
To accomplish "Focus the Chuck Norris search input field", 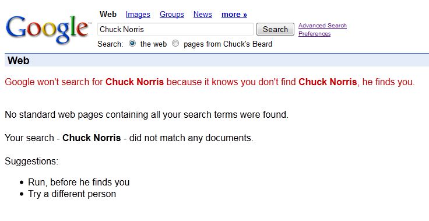I will (175, 29).
